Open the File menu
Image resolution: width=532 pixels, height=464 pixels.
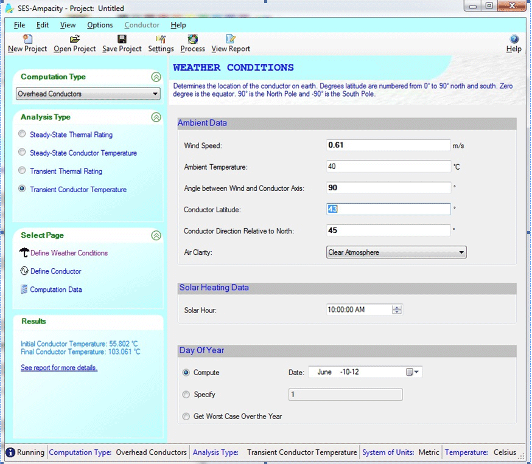[19, 25]
